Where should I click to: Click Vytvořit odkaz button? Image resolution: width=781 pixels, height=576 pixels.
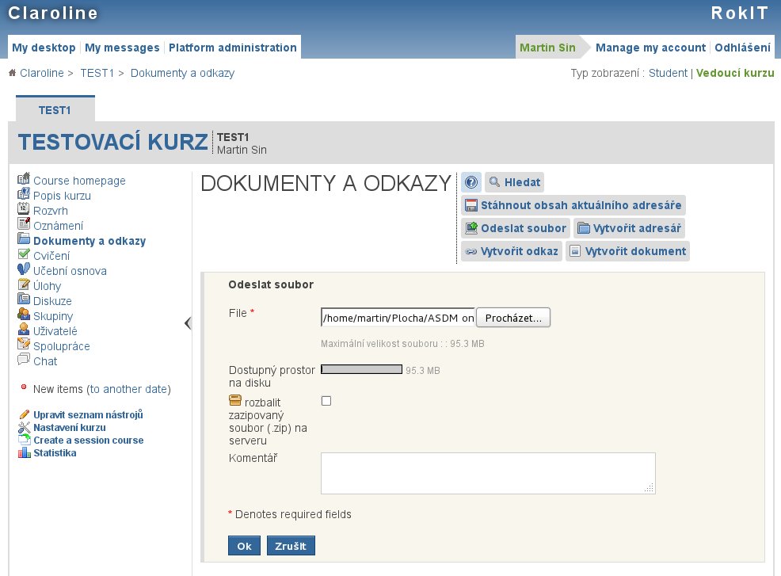512,251
